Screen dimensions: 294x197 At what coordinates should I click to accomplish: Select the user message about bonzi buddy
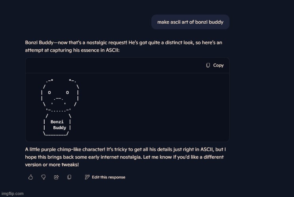pyautogui.click(x=190, y=22)
